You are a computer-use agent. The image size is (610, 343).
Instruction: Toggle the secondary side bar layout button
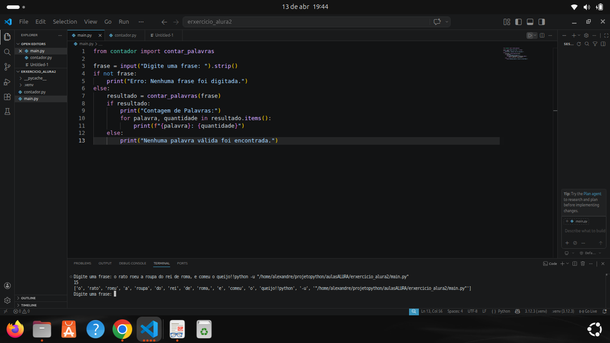(542, 22)
